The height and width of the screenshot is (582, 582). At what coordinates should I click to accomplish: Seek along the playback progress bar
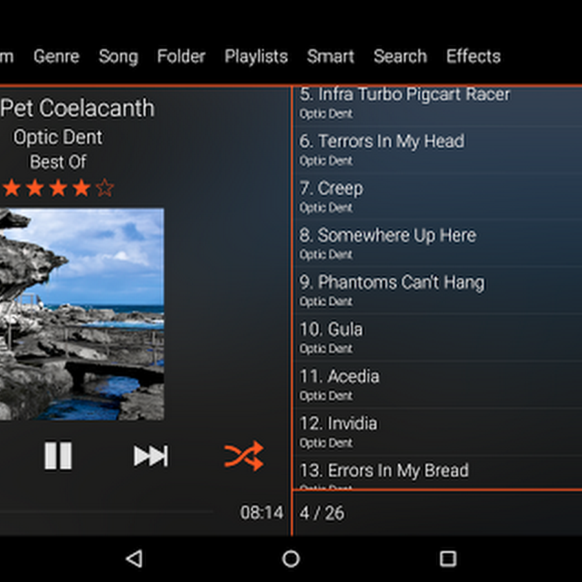[106, 512]
